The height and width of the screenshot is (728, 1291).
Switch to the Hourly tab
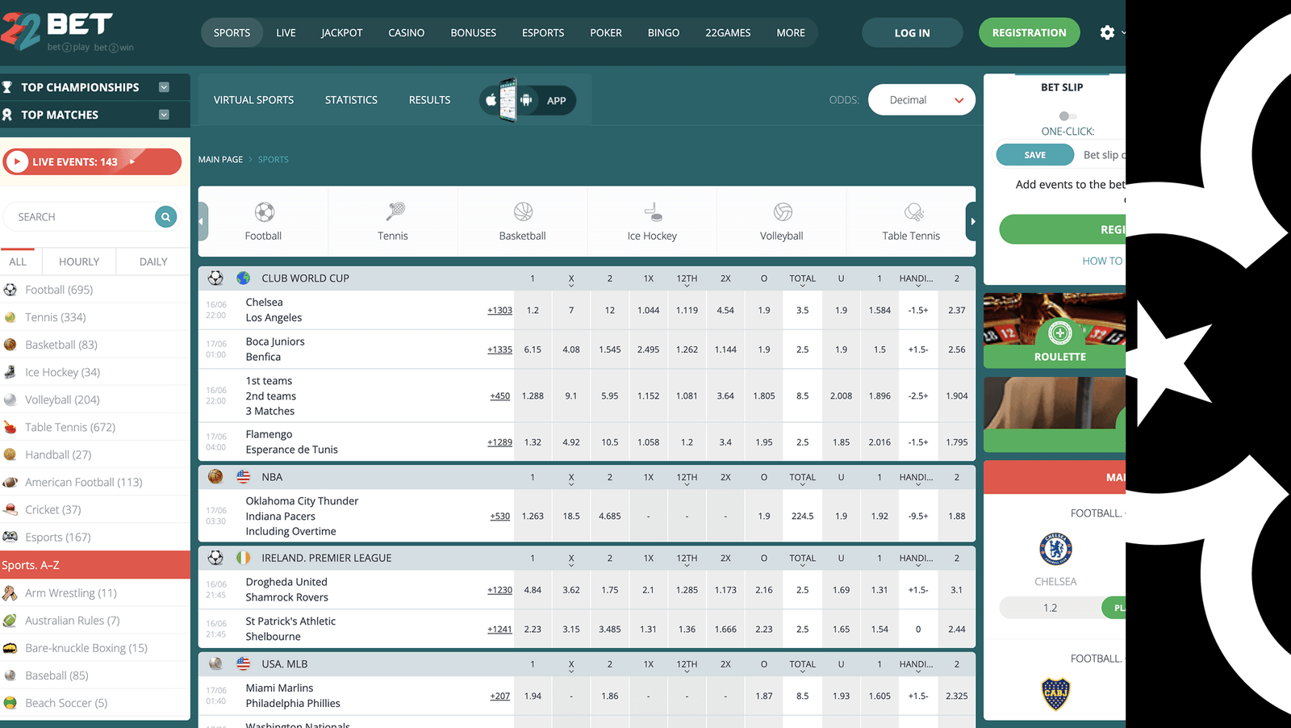click(x=79, y=261)
